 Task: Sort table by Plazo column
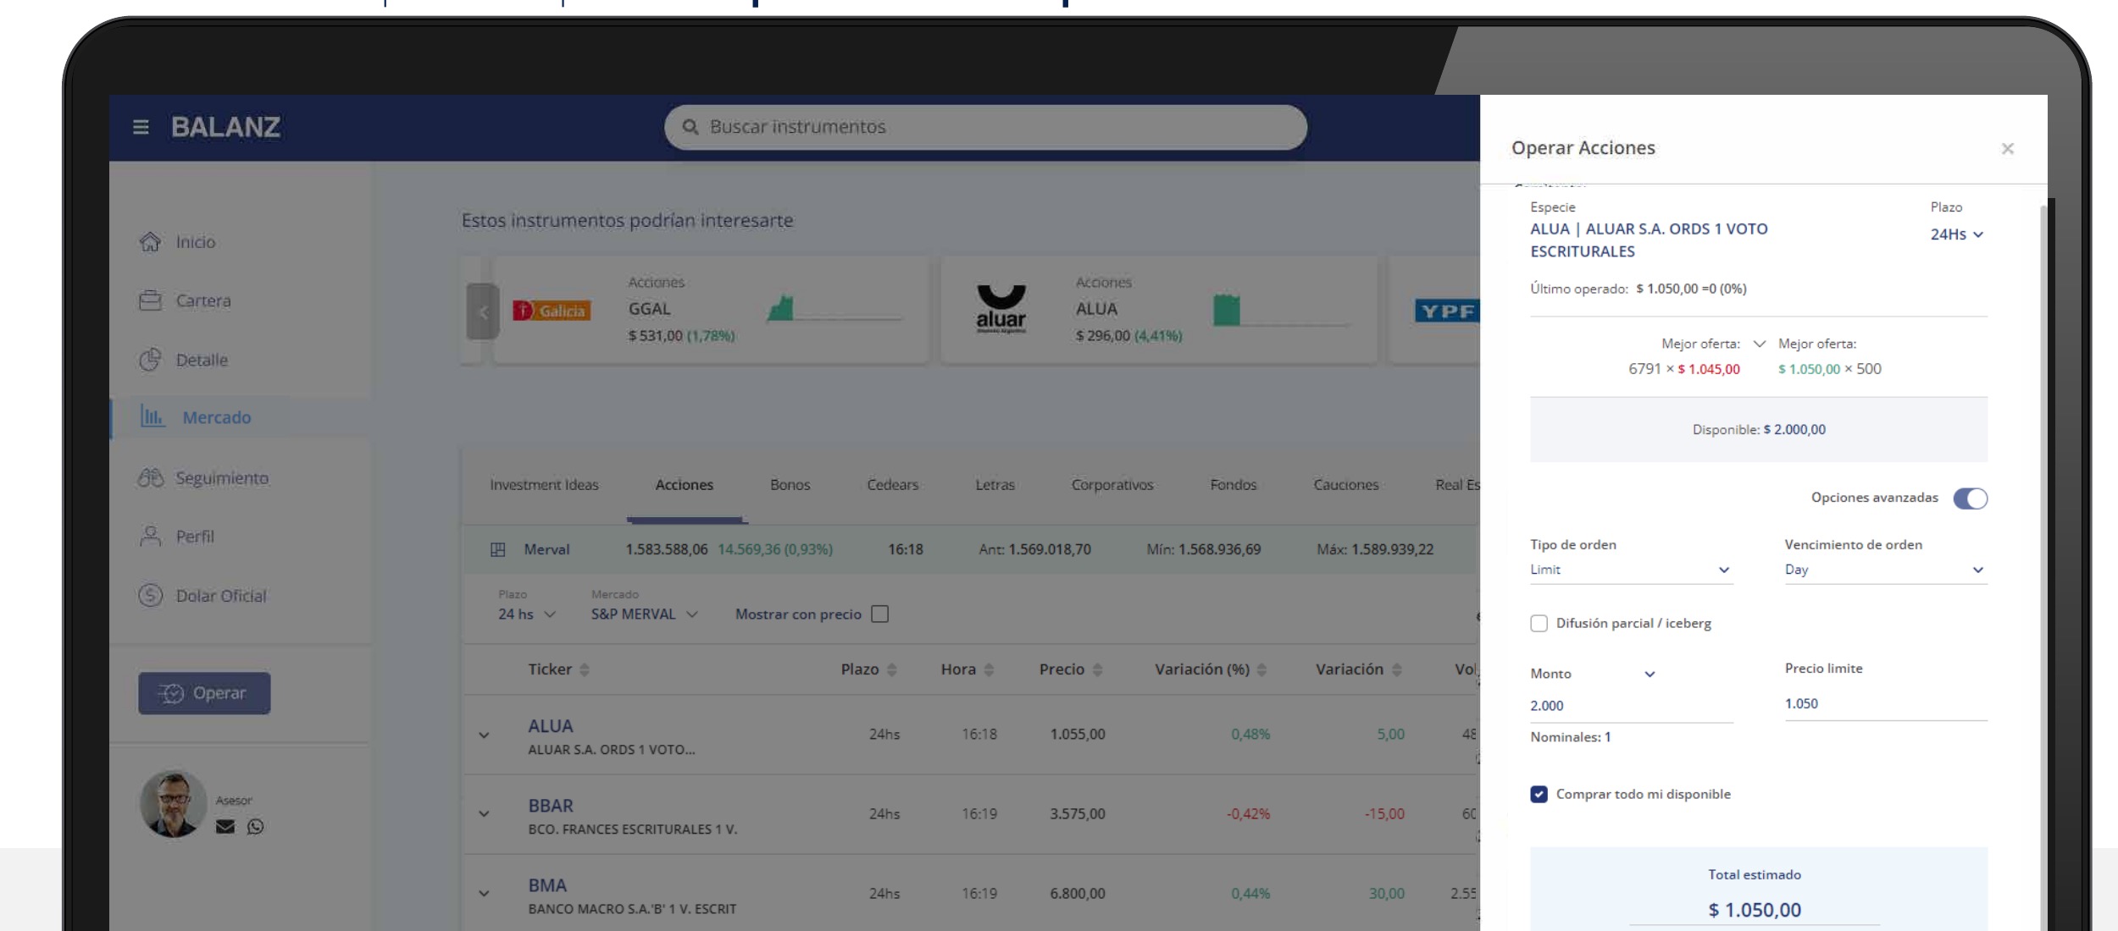(x=891, y=669)
